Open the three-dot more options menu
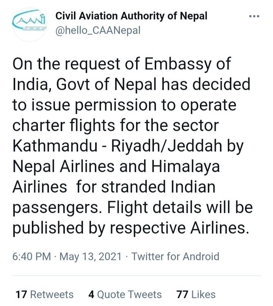273x306 pixels. 253,17
